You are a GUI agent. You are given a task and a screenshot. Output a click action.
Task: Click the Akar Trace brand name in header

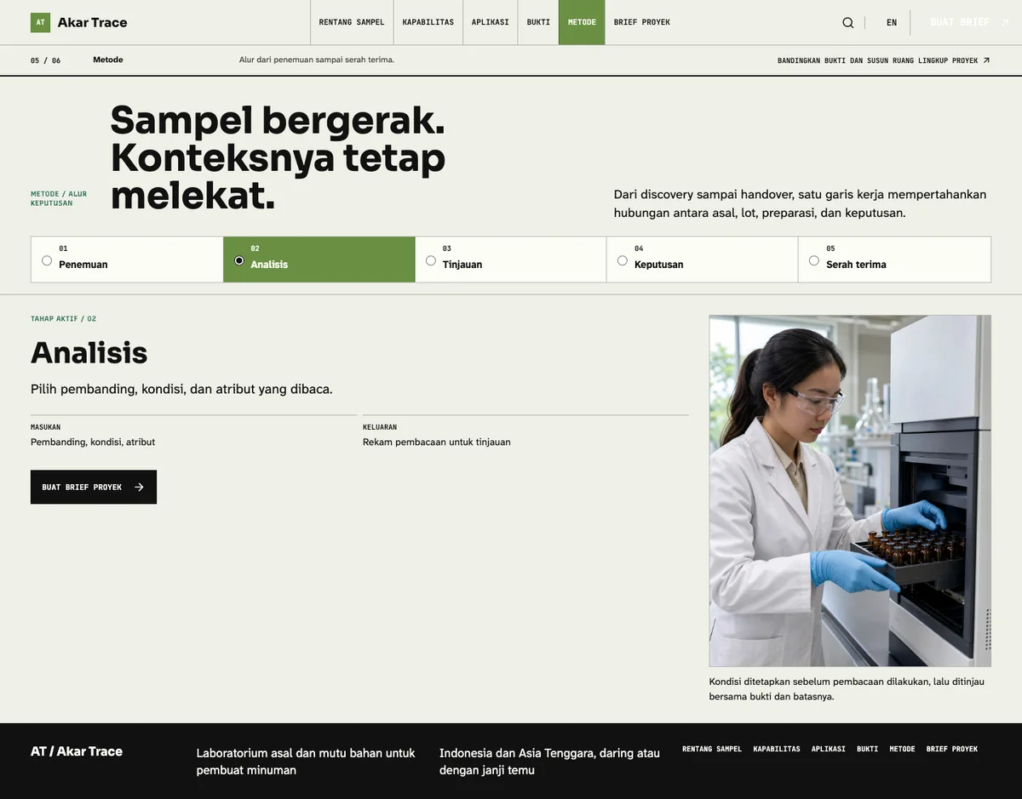(92, 22)
